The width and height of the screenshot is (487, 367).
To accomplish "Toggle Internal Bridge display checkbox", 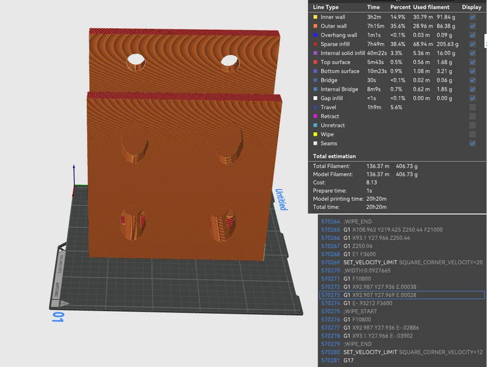I will click(472, 89).
